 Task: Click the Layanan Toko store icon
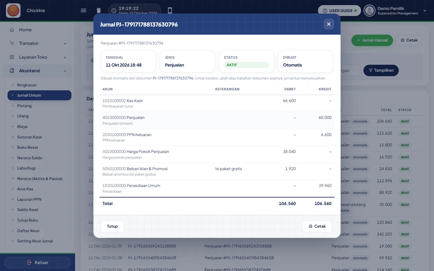point(12,57)
